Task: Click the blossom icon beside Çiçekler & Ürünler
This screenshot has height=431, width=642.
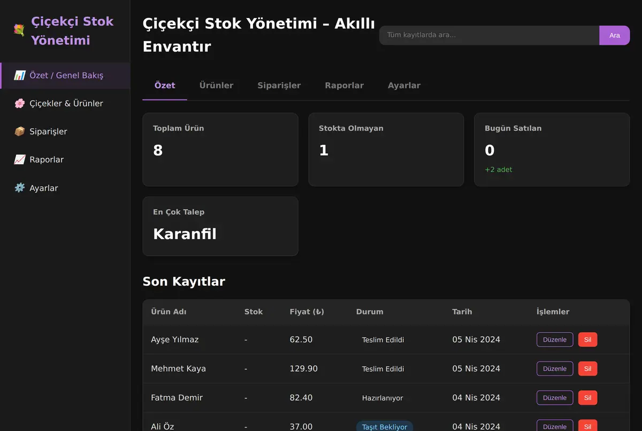Action: (19, 104)
